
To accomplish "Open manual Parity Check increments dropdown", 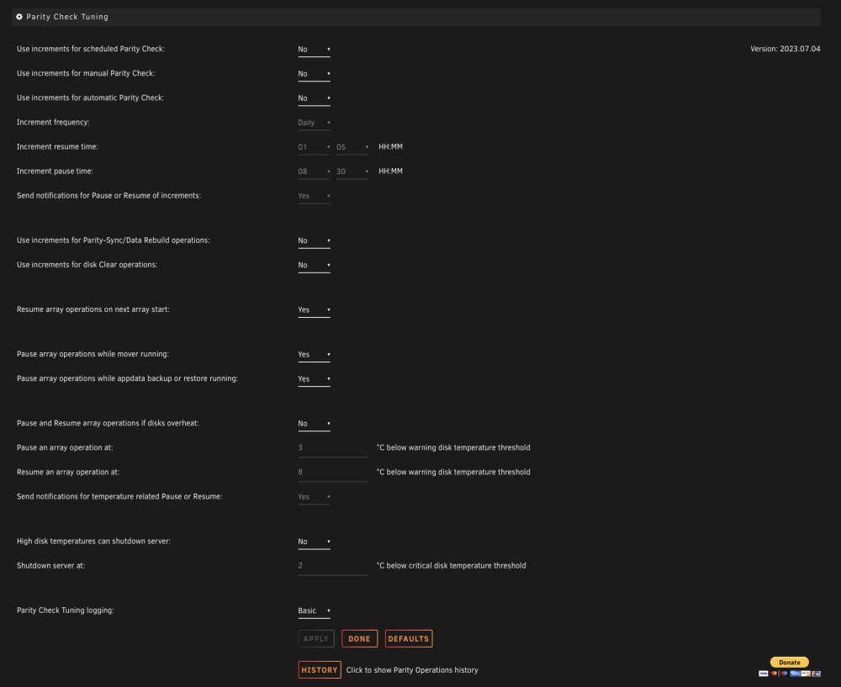I will [315, 74].
